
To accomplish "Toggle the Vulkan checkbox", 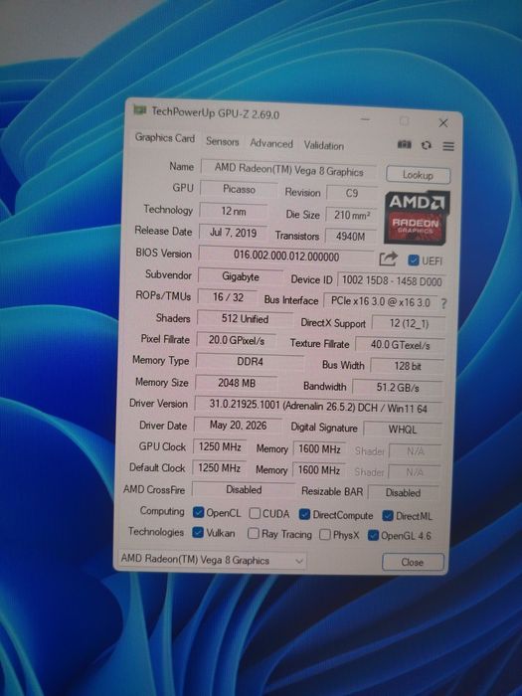I will [198, 532].
